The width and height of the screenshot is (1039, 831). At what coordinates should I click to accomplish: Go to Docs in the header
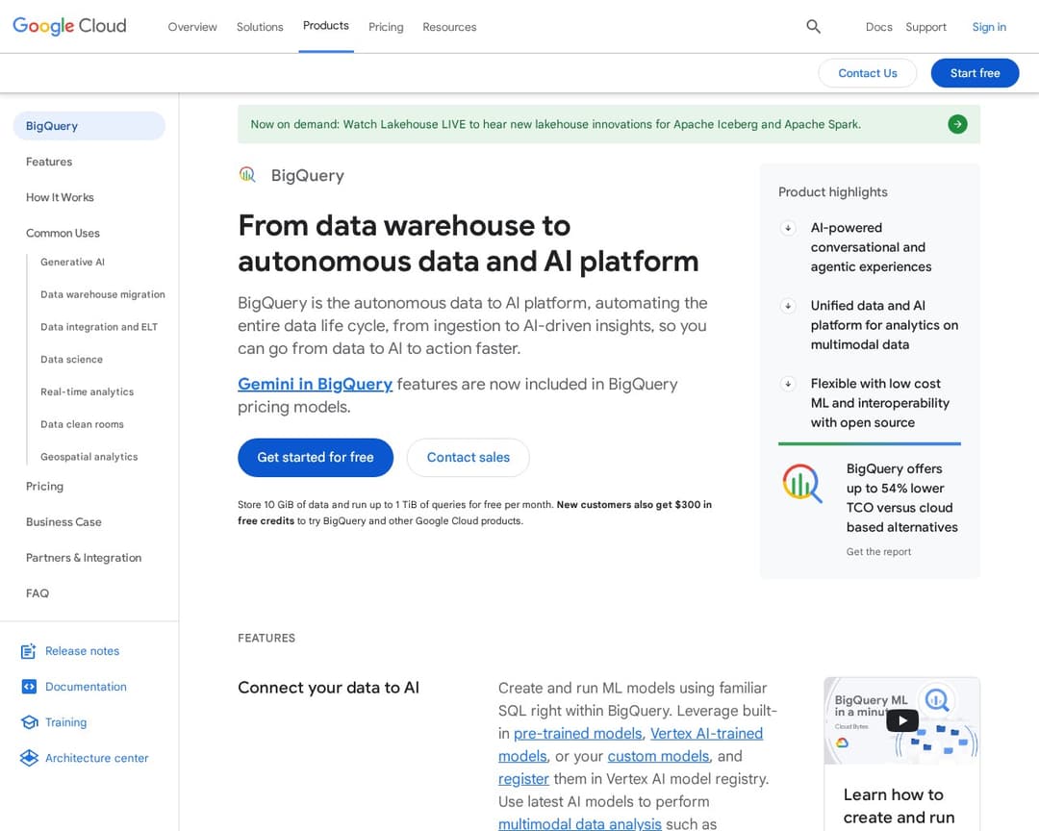(x=878, y=27)
